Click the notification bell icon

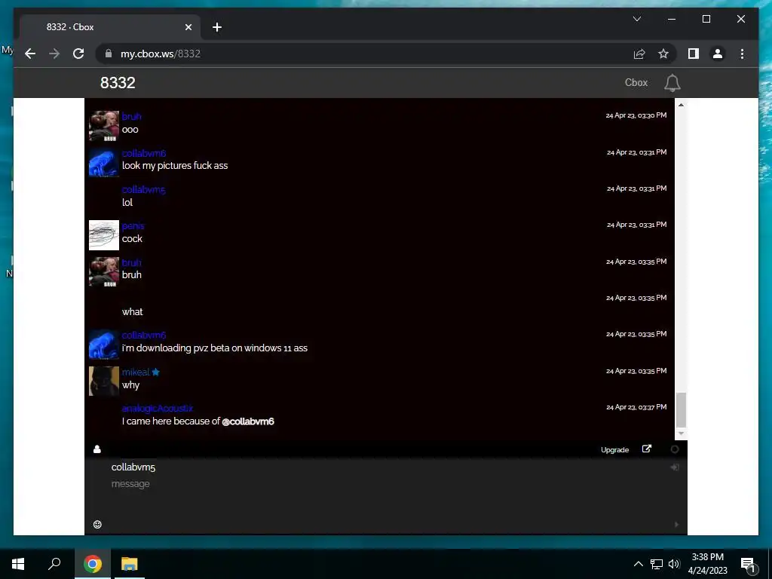click(x=672, y=83)
